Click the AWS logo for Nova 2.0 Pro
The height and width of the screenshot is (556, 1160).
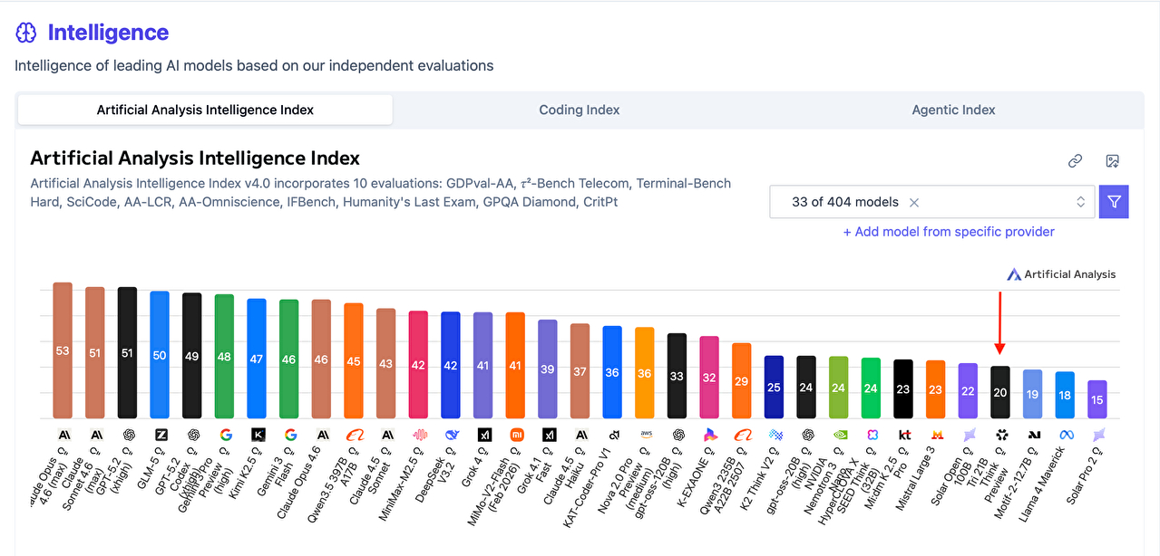click(x=645, y=435)
